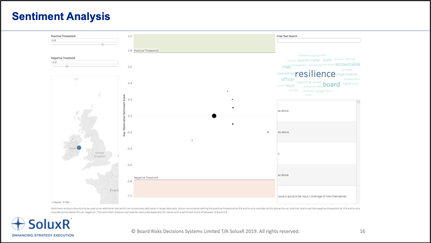Select the data point at sentiment score -0.1

(233, 124)
